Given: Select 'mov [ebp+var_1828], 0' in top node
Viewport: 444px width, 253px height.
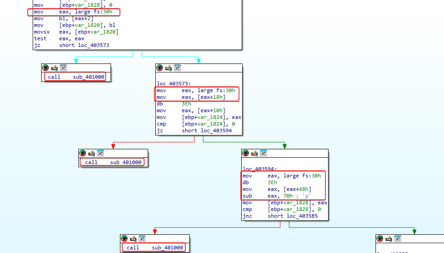Looking at the screenshot, I should [73, 5].
